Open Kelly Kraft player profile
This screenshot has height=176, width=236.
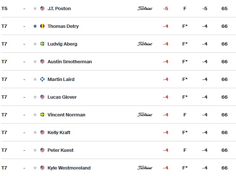tap(59, 132)
